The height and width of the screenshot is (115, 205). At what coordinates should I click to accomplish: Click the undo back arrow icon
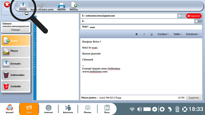point(170,109)
